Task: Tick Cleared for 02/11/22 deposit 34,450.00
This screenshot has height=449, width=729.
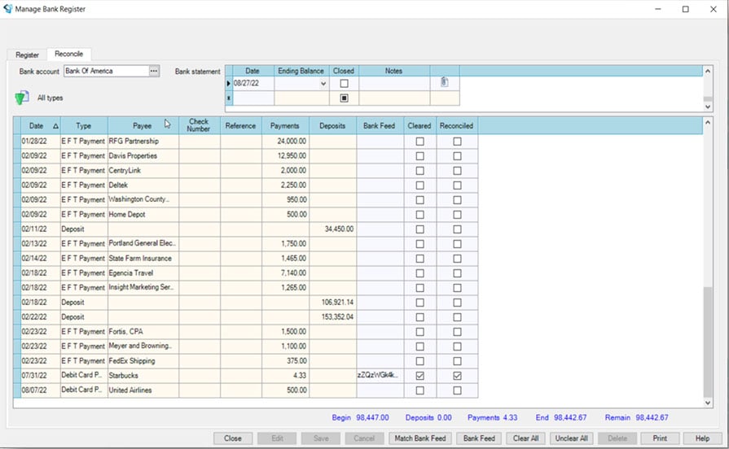Action: click(419, 229)
